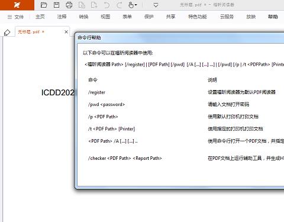Viewport: 284px width, 222px height.
Task: Open the 文件 menu
Action: click(15, 17)
